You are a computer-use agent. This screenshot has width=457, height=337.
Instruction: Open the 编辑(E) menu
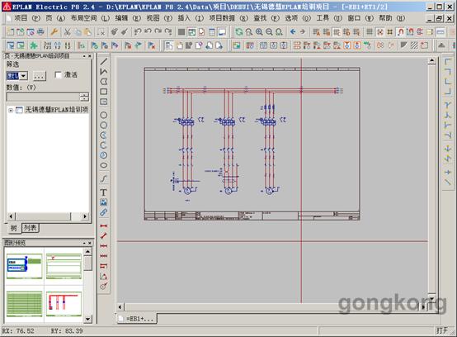128,18
